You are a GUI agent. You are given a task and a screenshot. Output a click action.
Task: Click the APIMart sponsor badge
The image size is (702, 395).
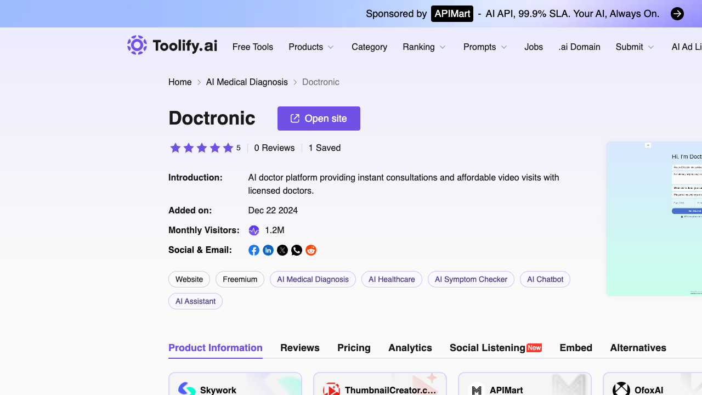(452, 14)
